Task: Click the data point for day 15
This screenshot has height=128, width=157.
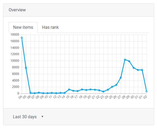Action: [x=69, y=89]
